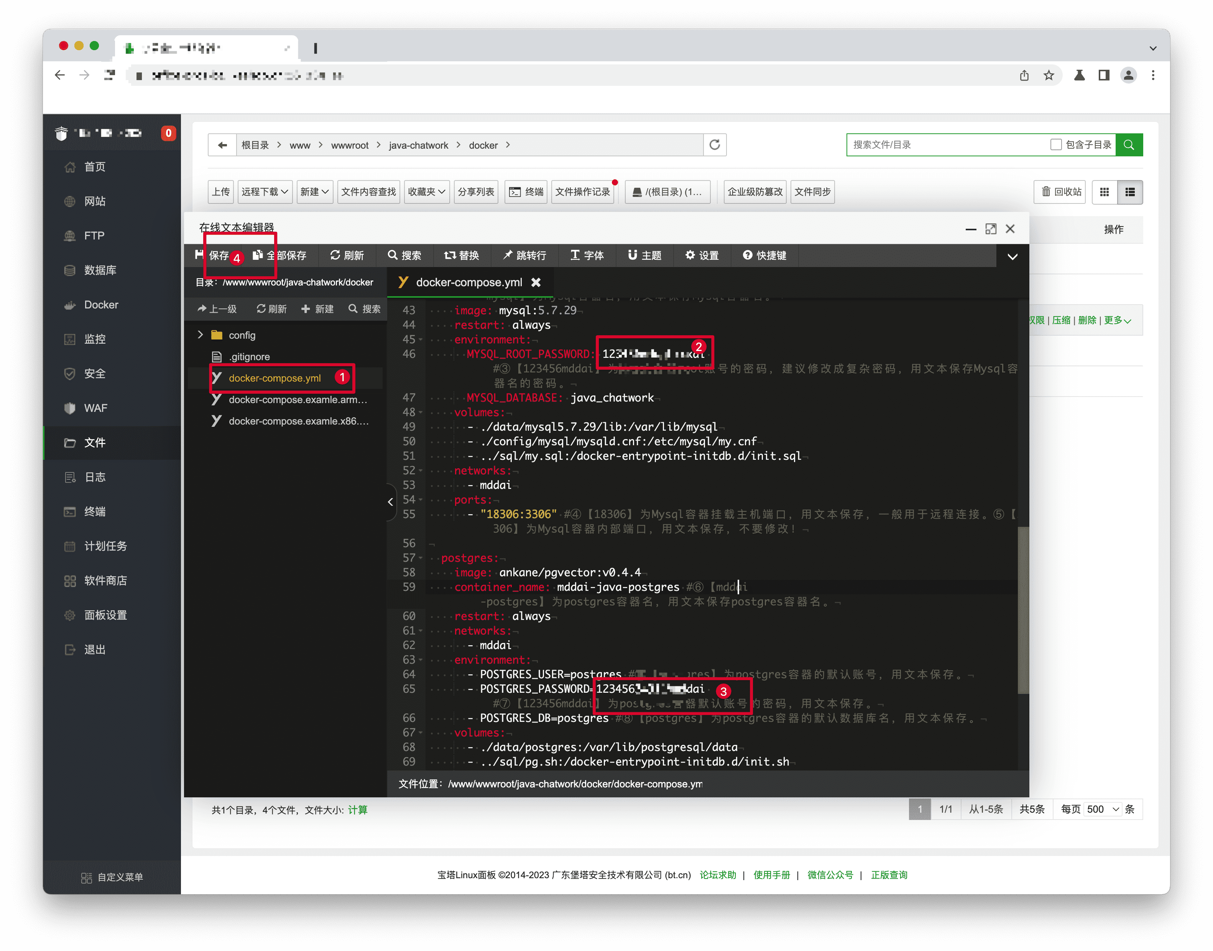1213x951 pixels.
Task: Click 保存 save in editor toolbar
Action: 212,256
